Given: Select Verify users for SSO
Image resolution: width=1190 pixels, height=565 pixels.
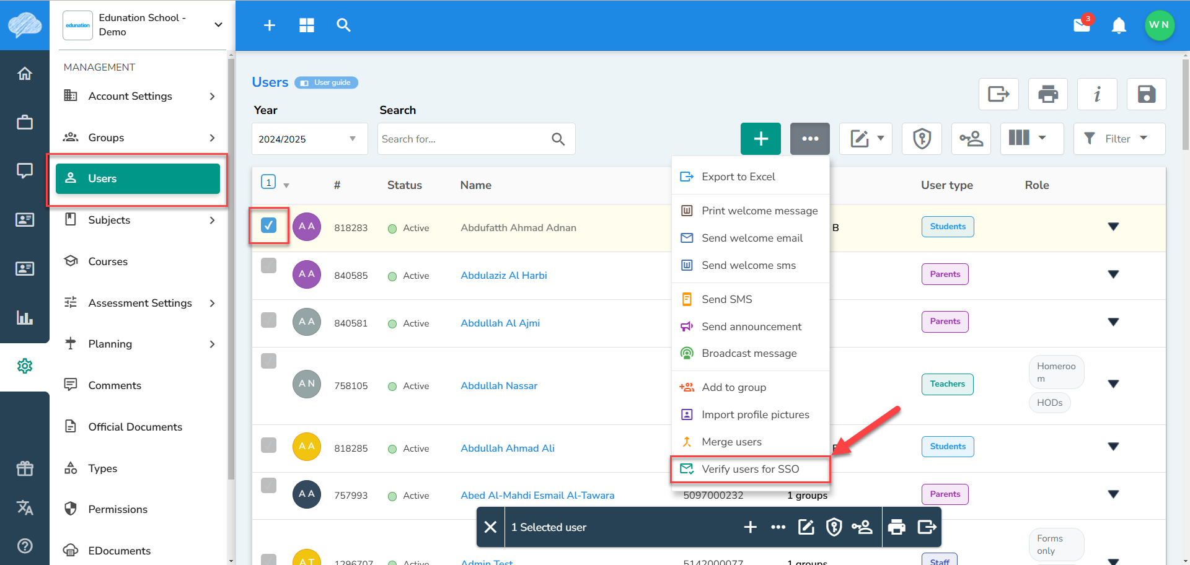Looking at the screenshot, I should (x=750, y=469).
